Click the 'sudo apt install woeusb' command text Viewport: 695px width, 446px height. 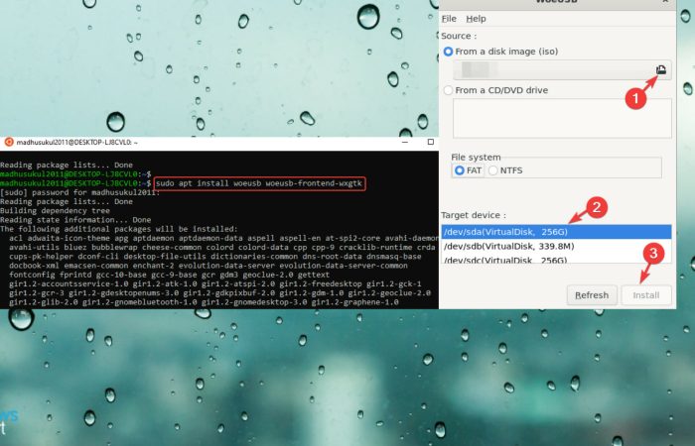tap(259, 183)
